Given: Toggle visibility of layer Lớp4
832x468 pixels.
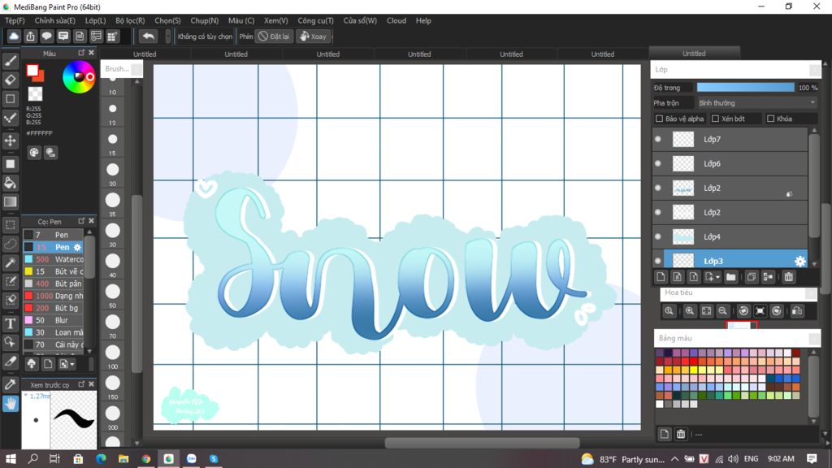Looking at the screenshot, I should 658,236.
